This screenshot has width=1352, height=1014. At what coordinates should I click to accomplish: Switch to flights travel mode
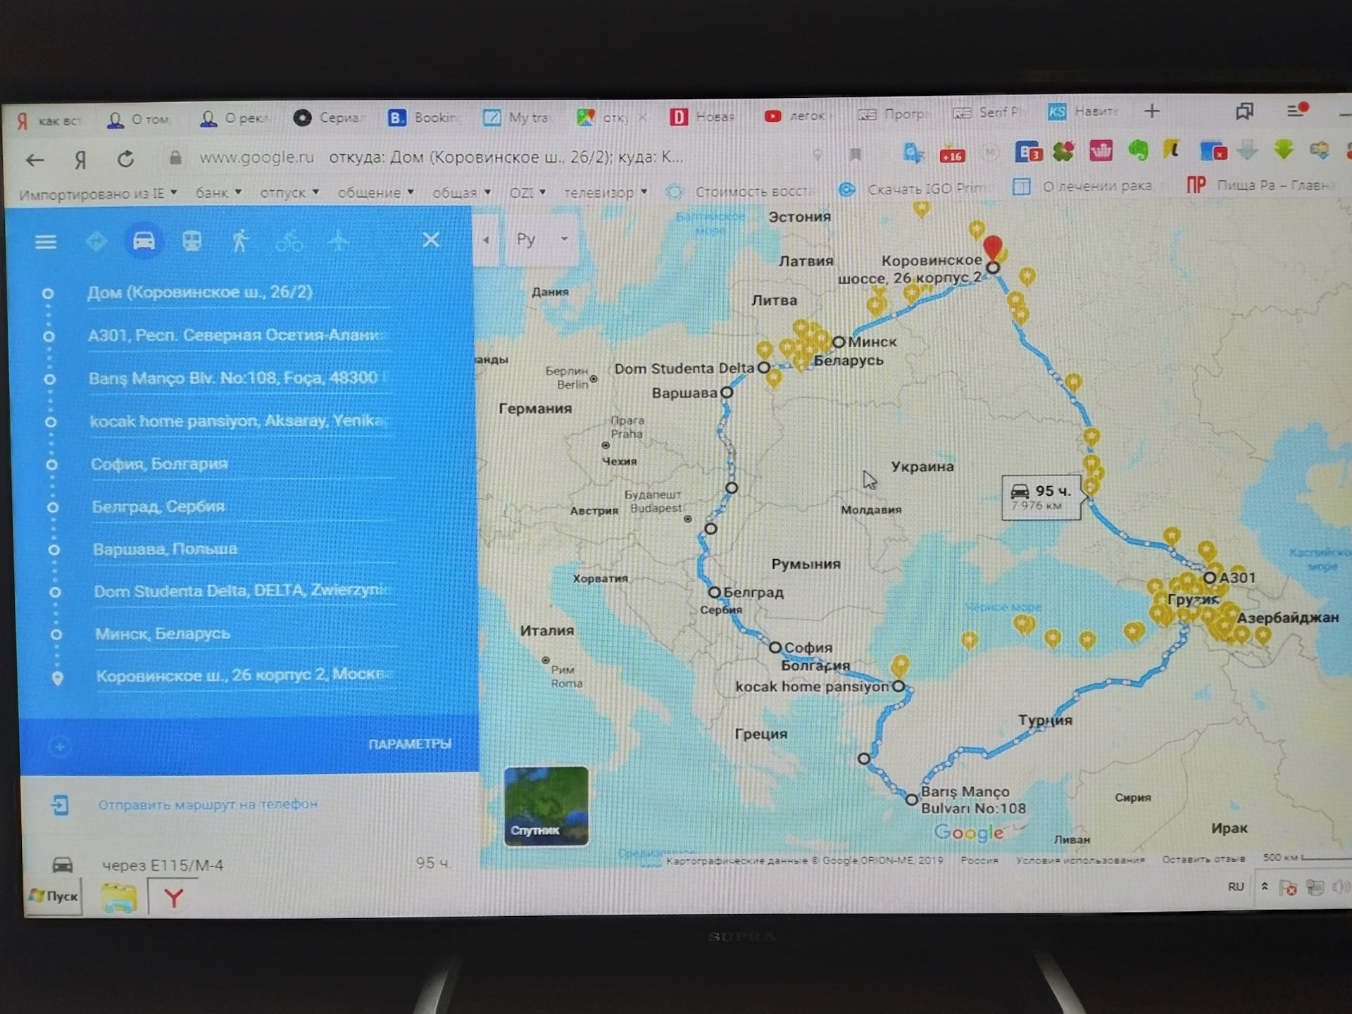coord(339,242)
